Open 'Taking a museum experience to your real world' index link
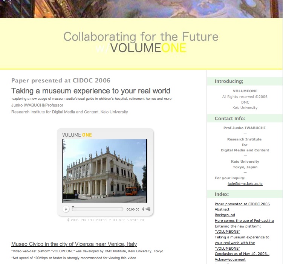The width and height of the screenshot is (283, 264). click(242, 243)
